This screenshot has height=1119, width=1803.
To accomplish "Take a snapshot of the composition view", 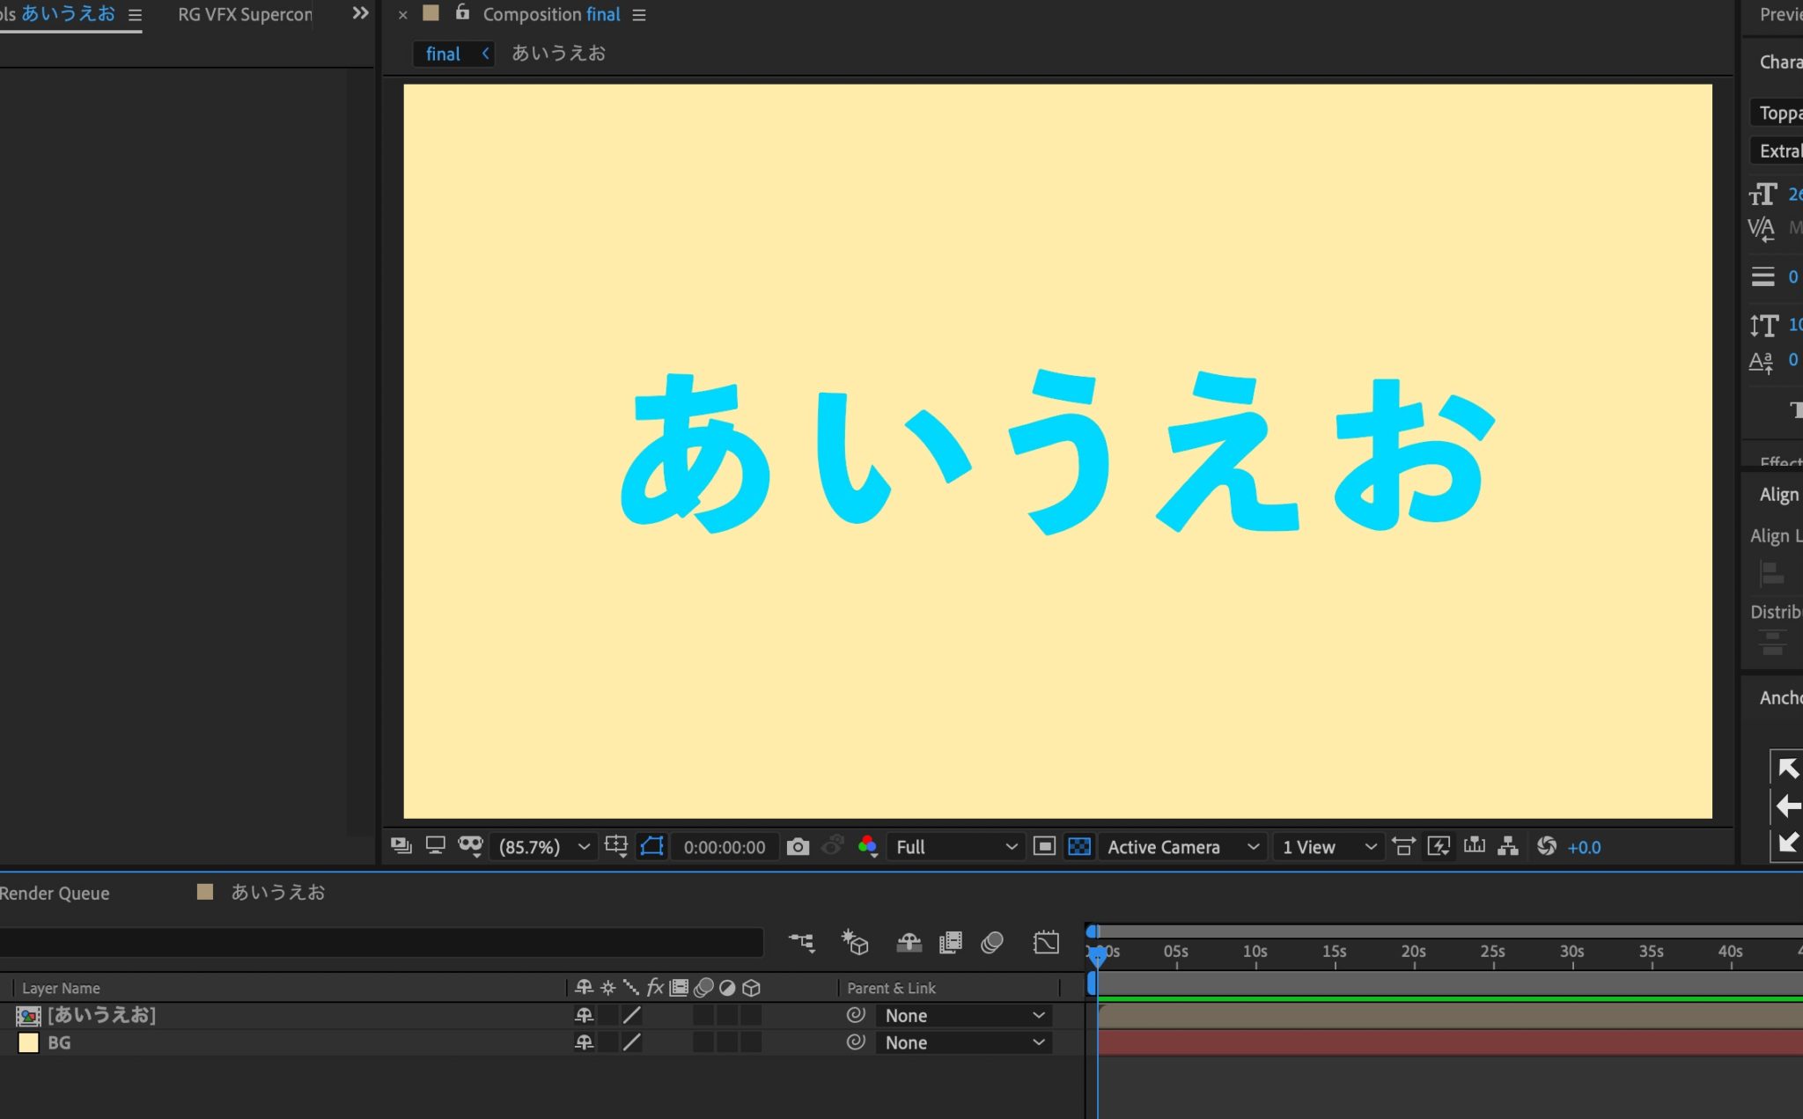I will (798, 847).
